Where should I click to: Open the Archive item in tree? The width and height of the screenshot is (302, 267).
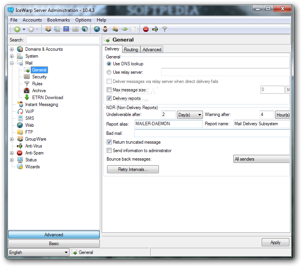tap(39, 91)
